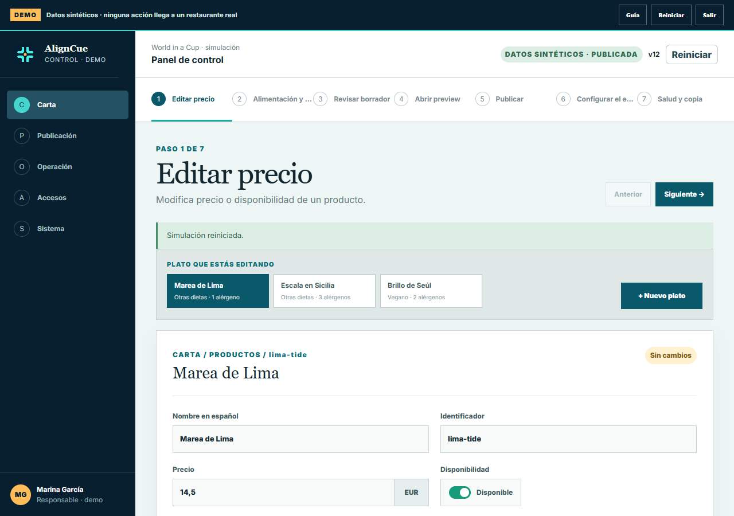Click the Sin cambios status badge
Viewport: 734px width, 516px height.
(671, 355)
